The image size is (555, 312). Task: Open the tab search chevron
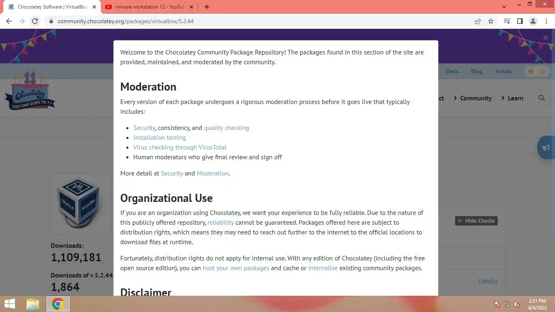click(504, 7)
